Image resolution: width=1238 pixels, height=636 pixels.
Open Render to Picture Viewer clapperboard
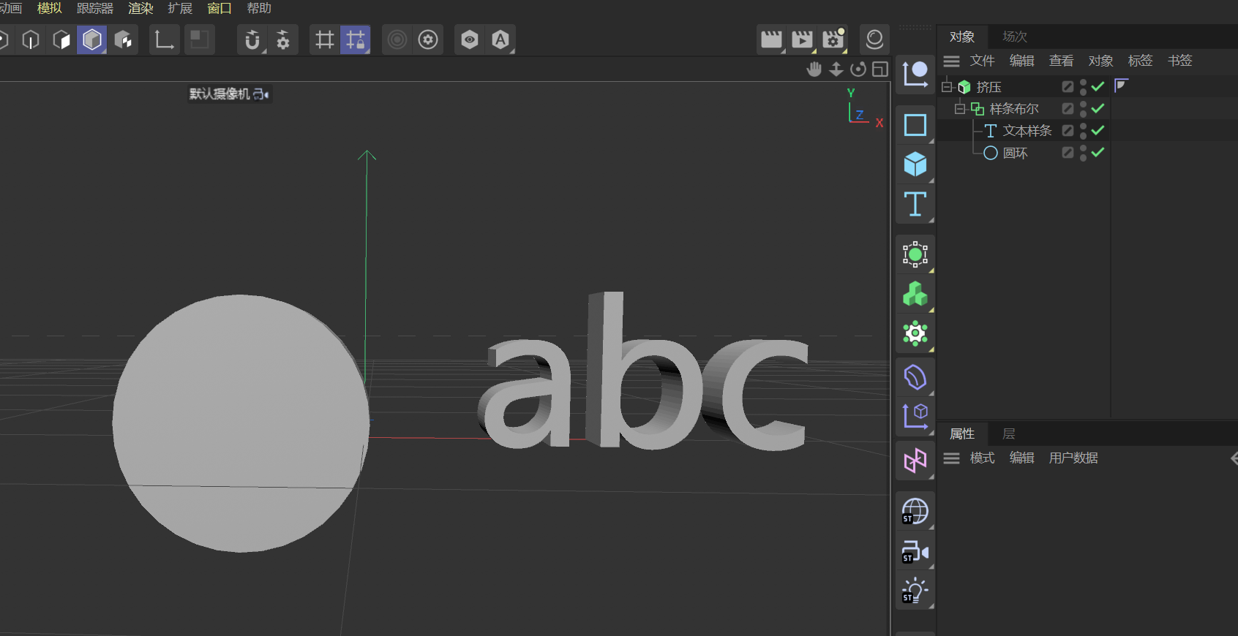802,39
